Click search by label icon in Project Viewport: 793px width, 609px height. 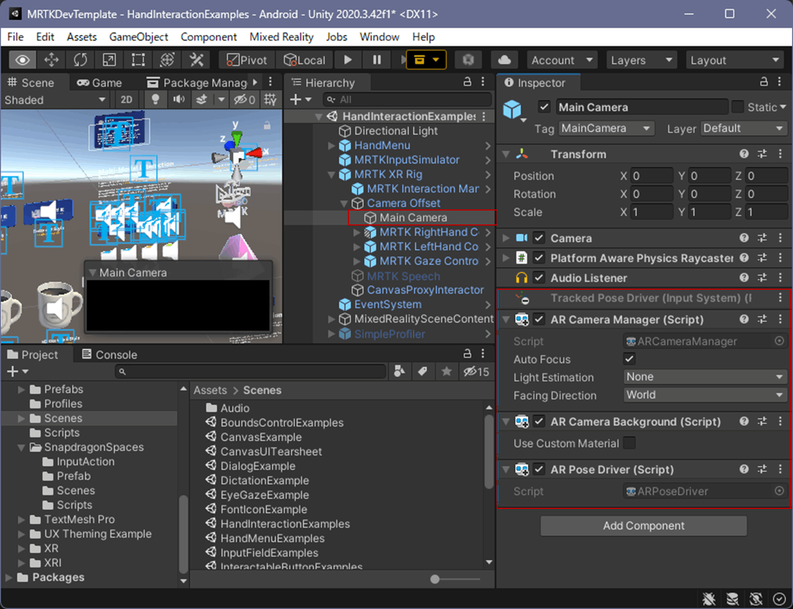pyautogui.click(x=423, y=371)
